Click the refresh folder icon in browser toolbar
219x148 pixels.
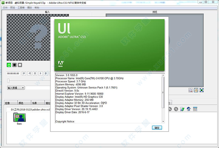pyautogui.click(x=182, y=109)
